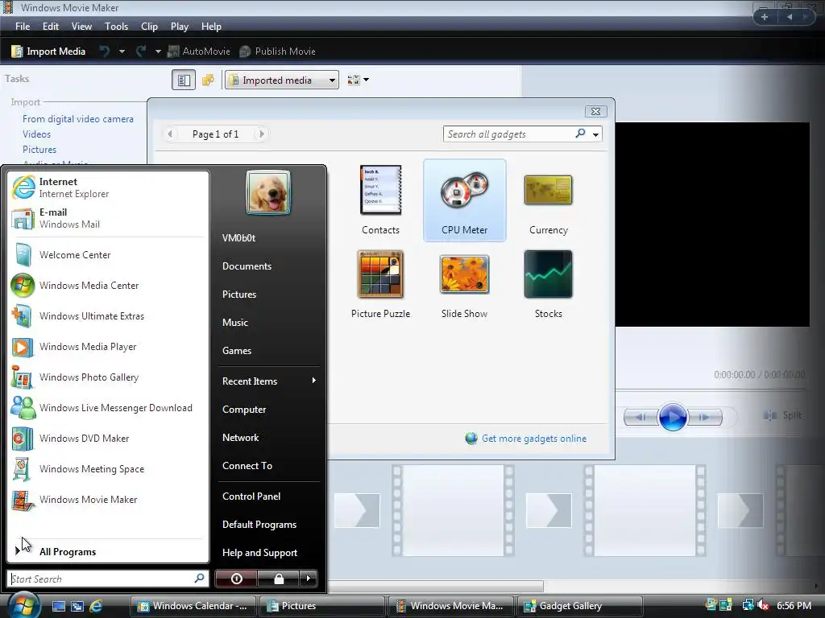The width and height of the screenshot is (825, 618).
Task: Open the Help menu
Action: (212, 27)
